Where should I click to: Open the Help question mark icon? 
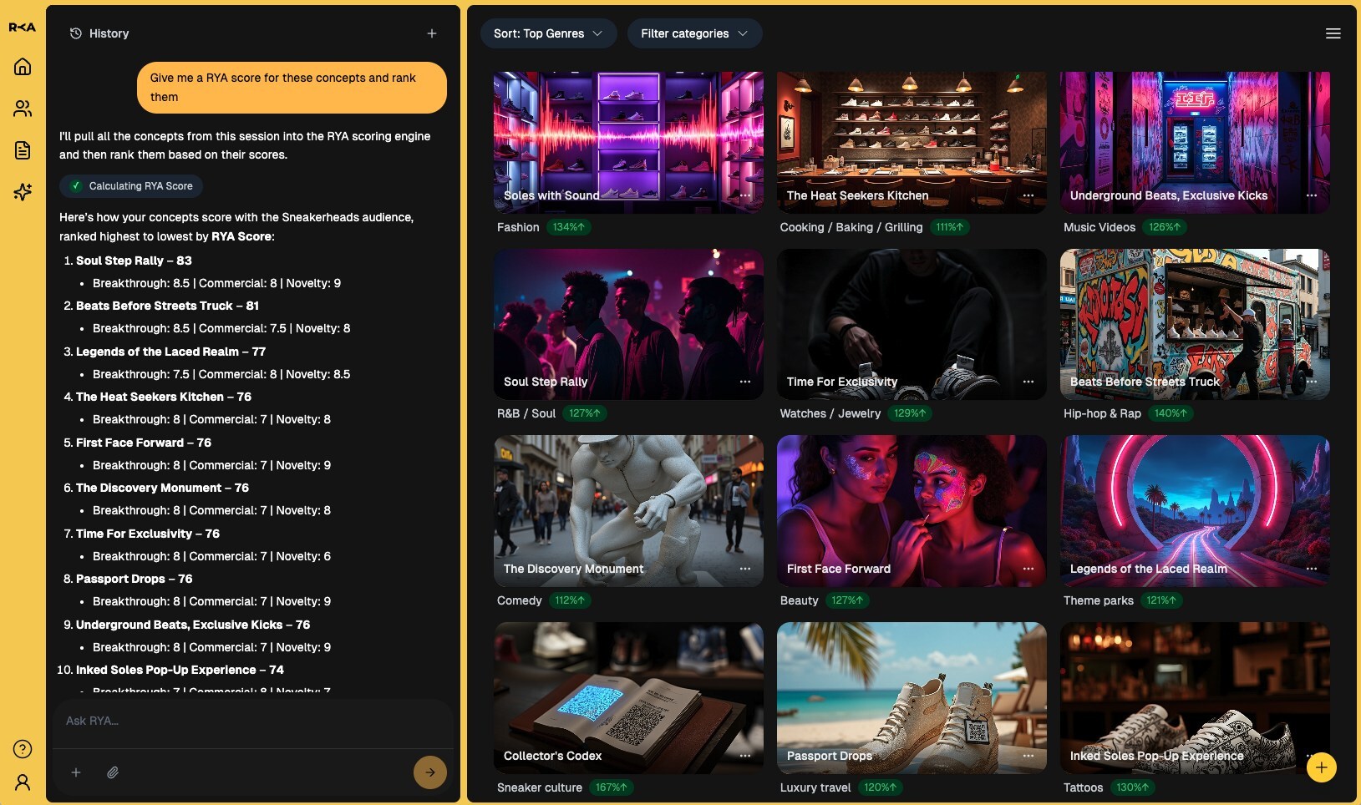tap(23, 749)
